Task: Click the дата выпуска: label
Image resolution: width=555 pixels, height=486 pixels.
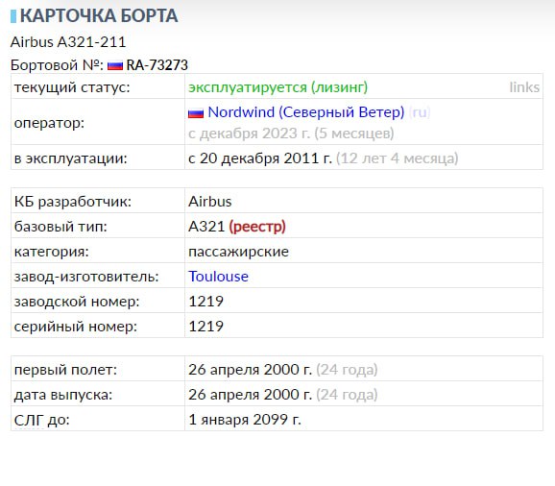Action: pos(63,395)
